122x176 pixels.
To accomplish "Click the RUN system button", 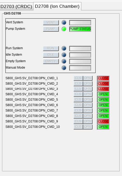I will point(51,48).
